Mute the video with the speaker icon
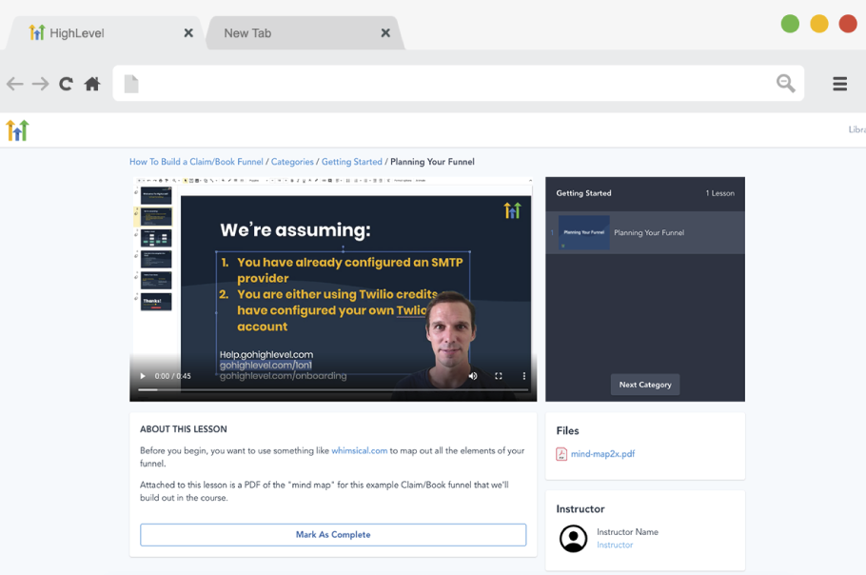Image resolution: width=866 pixels, height=575 pixels. pos(473,376)
